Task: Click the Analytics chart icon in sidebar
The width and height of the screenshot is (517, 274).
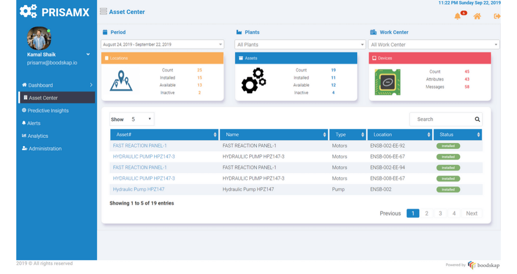Action: 24,135
